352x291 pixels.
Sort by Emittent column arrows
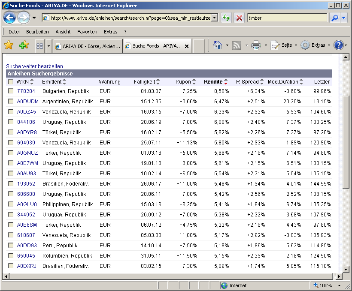pyautogui.click(x=64, y=82)
